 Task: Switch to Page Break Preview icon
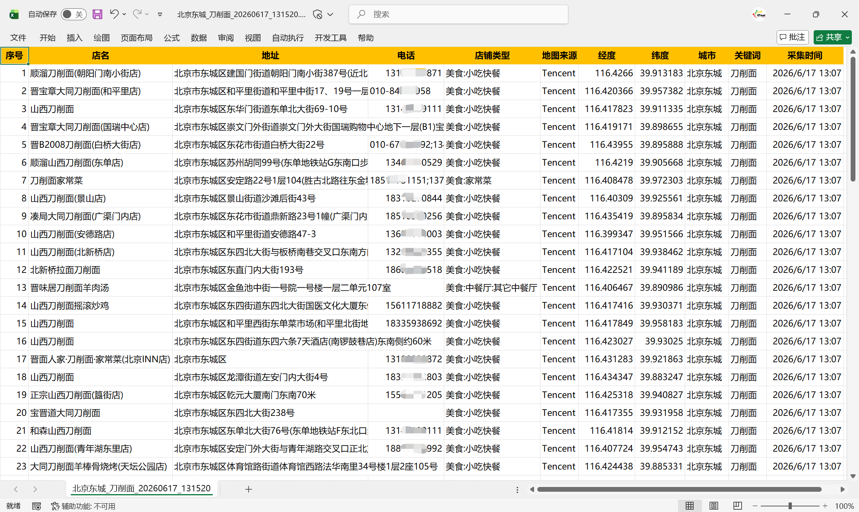(x=738, y=506)
